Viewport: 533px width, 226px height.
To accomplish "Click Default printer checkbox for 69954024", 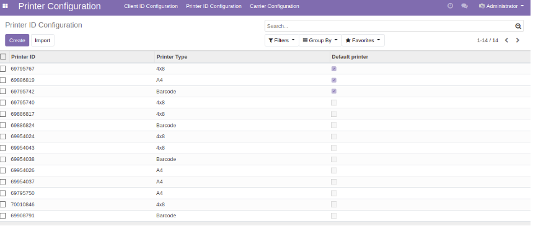I will (334, 136).
